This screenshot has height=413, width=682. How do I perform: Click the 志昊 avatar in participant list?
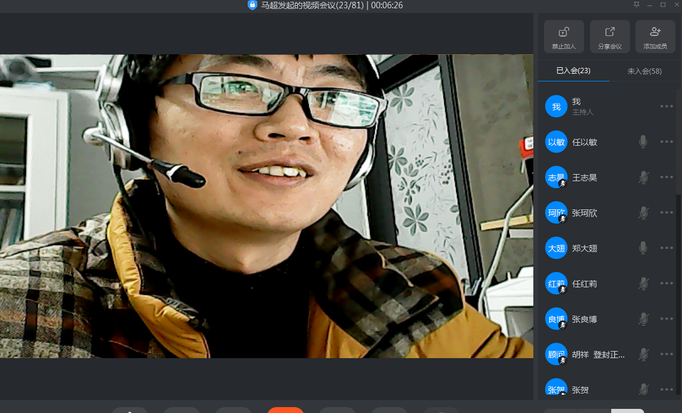click(556, 177)
